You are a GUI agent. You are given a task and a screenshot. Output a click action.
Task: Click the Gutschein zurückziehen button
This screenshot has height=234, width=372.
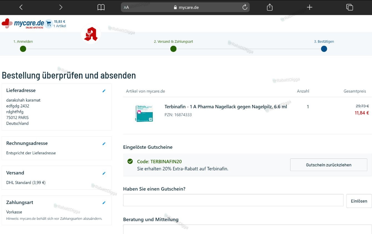[x=329, y=165]
